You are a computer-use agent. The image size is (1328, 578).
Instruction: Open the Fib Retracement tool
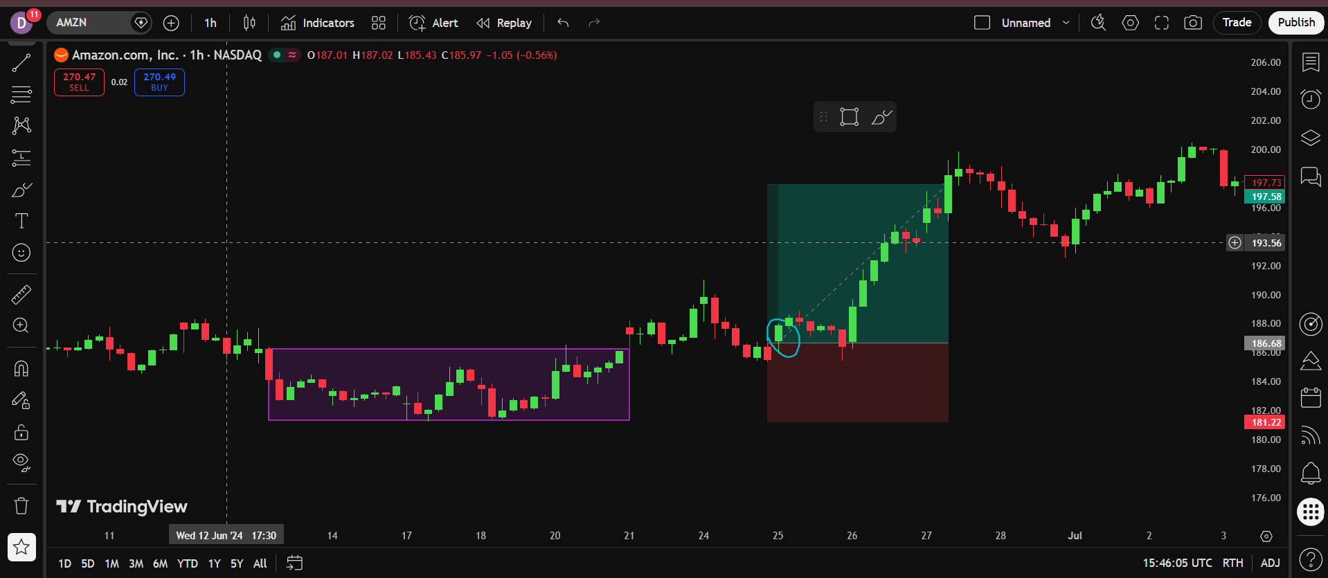pos(21,94)
